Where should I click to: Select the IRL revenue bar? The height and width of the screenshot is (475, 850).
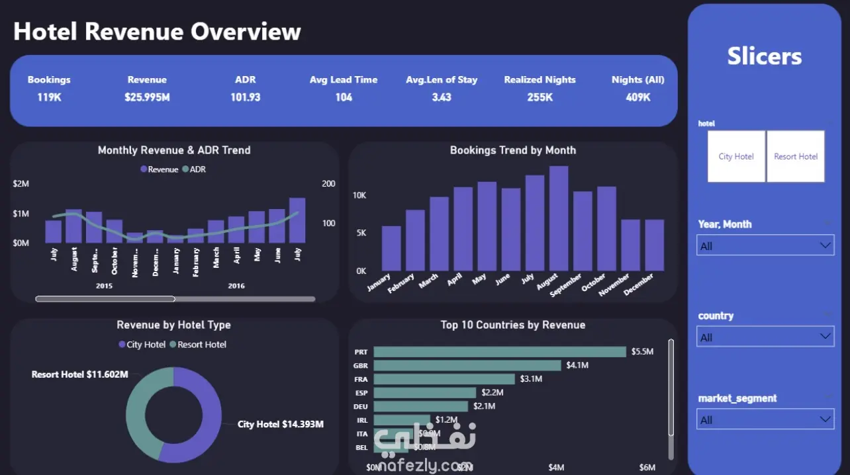(402, 420)
